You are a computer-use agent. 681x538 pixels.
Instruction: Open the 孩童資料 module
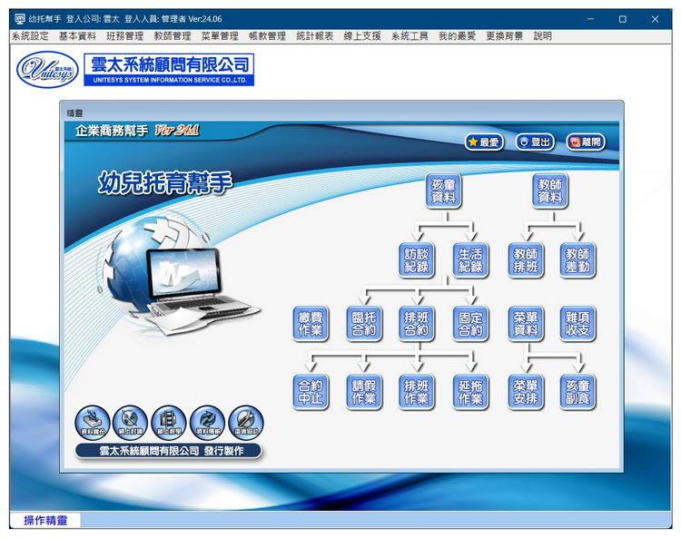click(444, 191)
